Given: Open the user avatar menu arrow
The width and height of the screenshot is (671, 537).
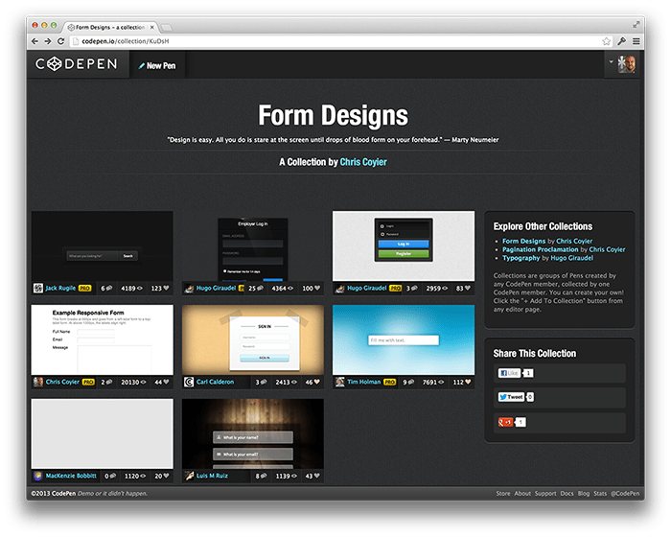Looking at the screenshot, I should 612,61.
